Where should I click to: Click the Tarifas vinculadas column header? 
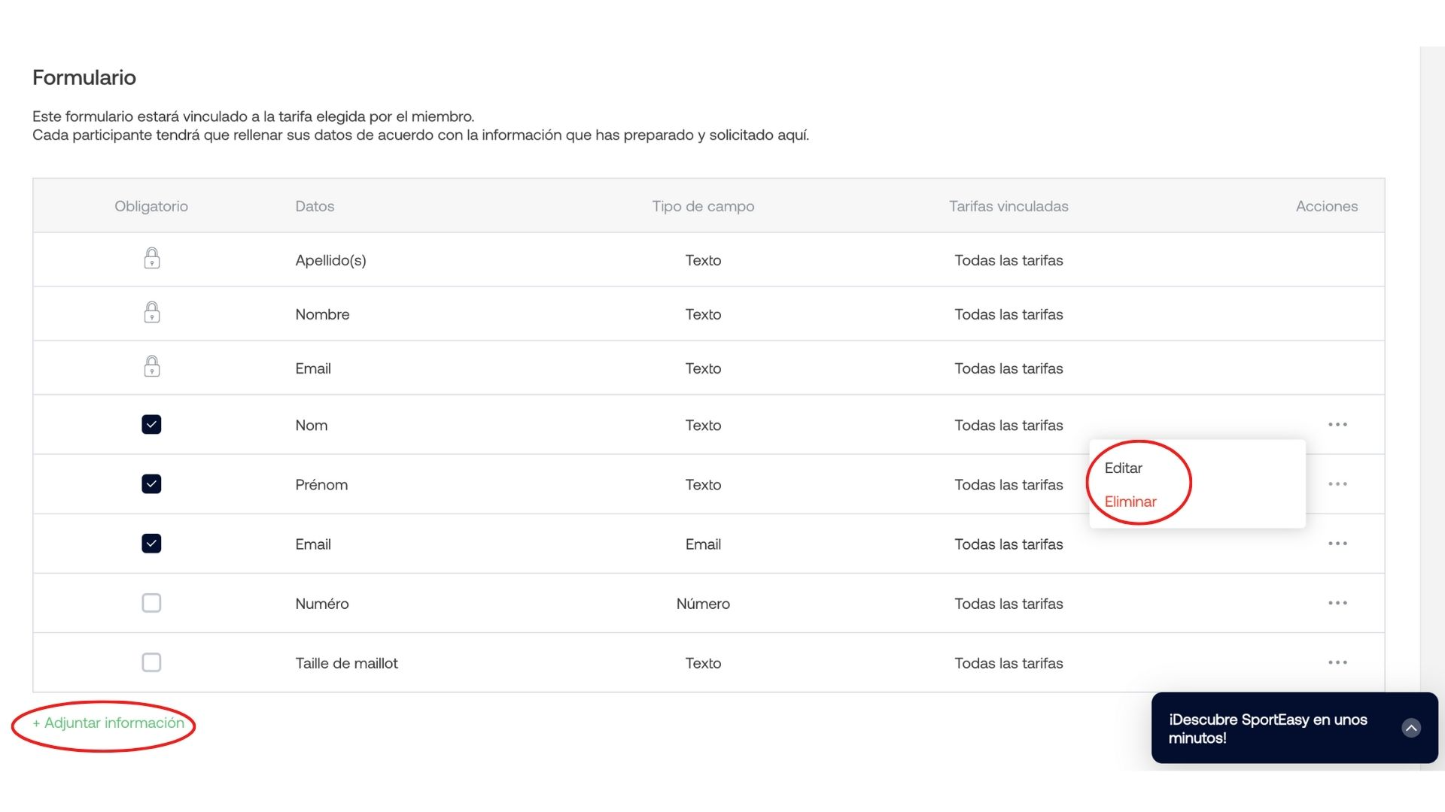pos(1008,206)
